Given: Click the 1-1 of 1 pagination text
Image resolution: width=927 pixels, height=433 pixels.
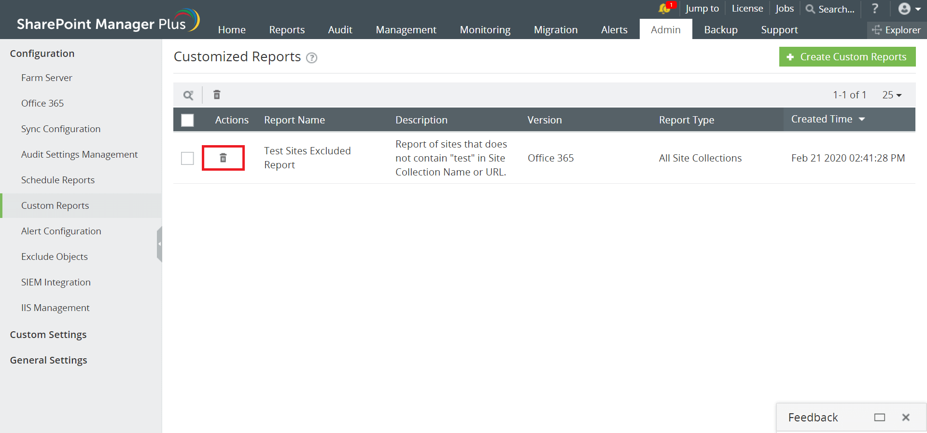Looking at the screenshot, I should click(x=850, y=95).
